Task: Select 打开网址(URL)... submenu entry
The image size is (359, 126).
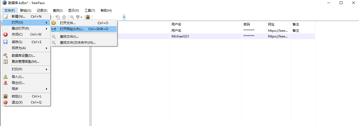Action: point(84,29)
